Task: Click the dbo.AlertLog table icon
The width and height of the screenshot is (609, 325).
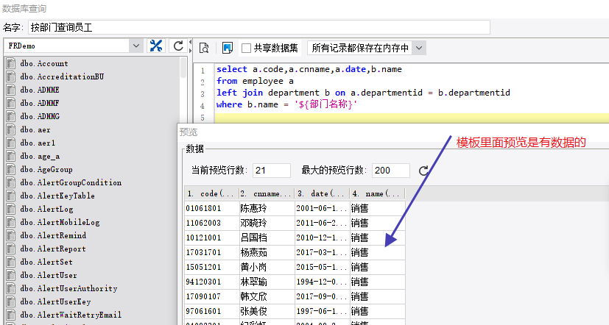Action: point(11,209)
